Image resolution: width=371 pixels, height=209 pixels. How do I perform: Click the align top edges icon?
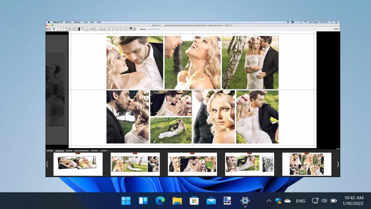coord(83,29)
